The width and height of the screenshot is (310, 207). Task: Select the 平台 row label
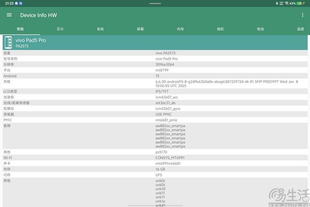point(7,70)
